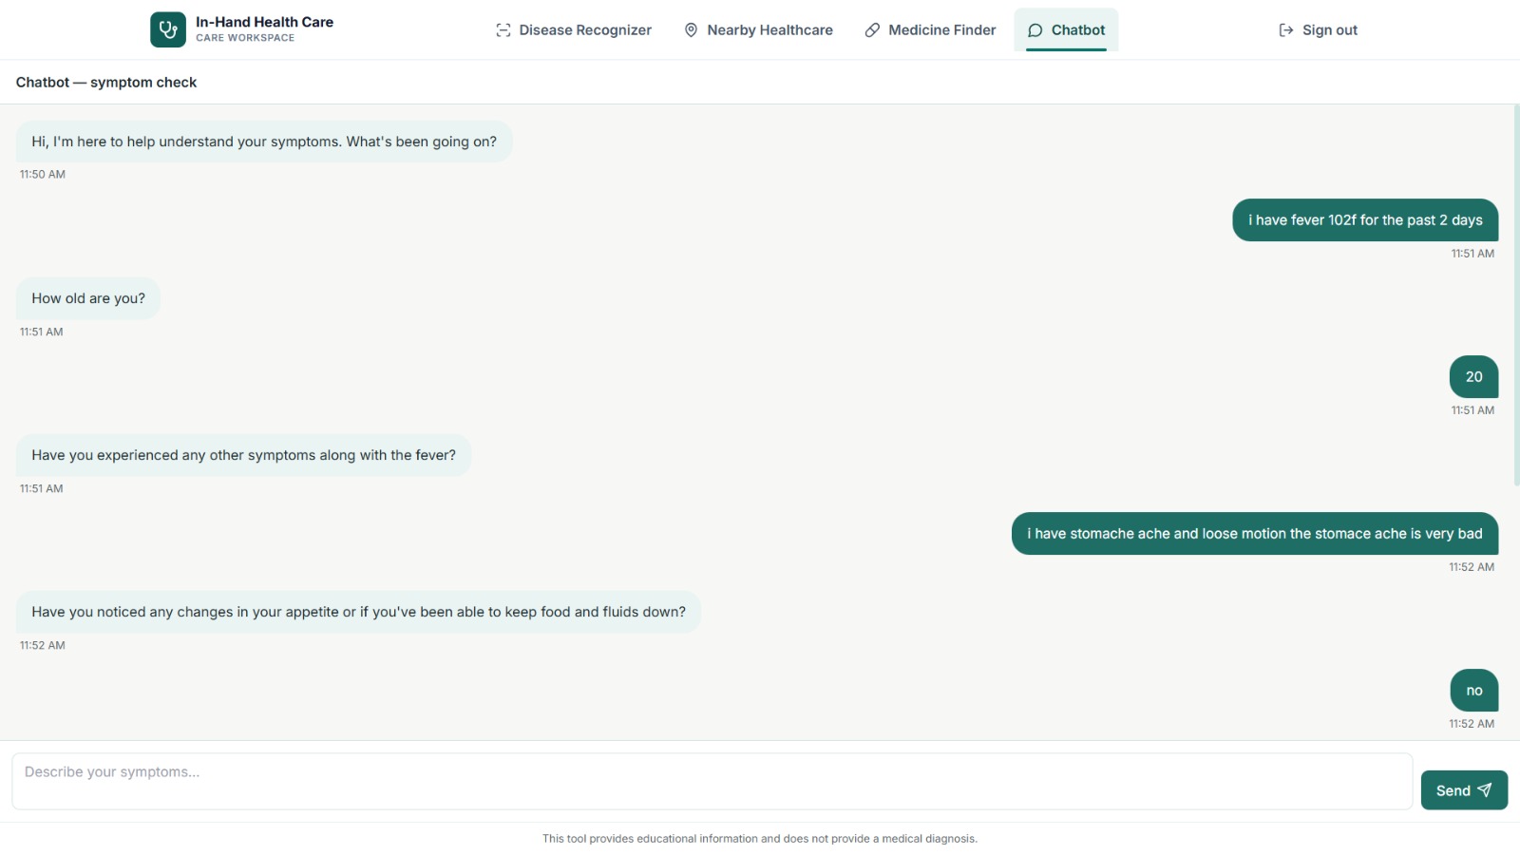Click the 'changes in your appetite' question
This screenshot has height=855, width=1520.
coord(358,612)
